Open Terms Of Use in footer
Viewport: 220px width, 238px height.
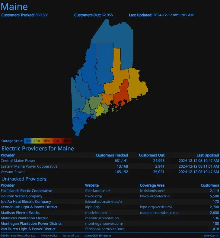[x=71, y=236]
